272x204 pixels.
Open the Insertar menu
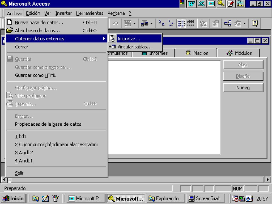(63, 13)
